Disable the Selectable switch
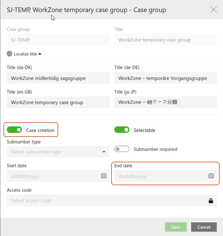223x236 pixels. click(122, 130)
